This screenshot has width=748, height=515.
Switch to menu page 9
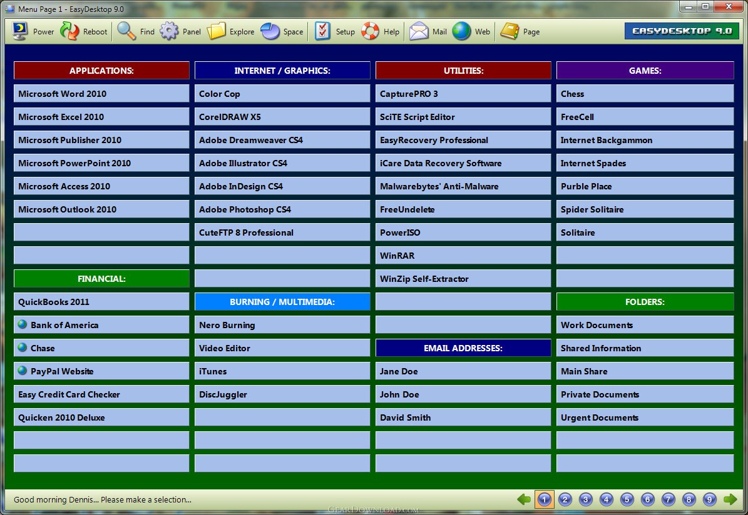(709, 499)
